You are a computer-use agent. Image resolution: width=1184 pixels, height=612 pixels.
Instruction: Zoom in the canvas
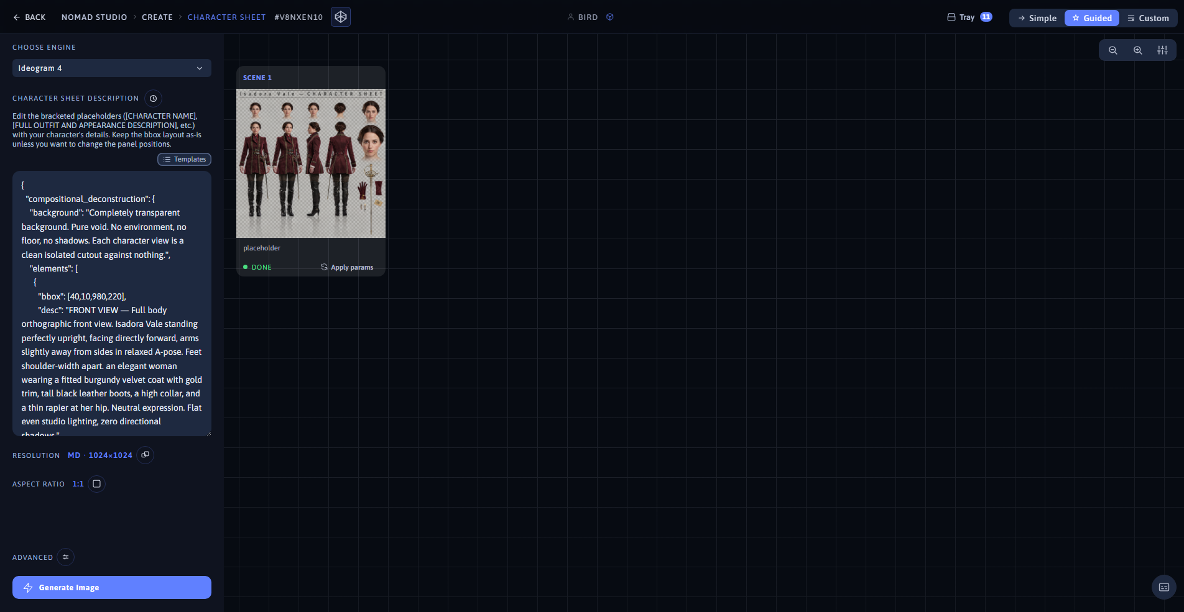pos(1138,50)
